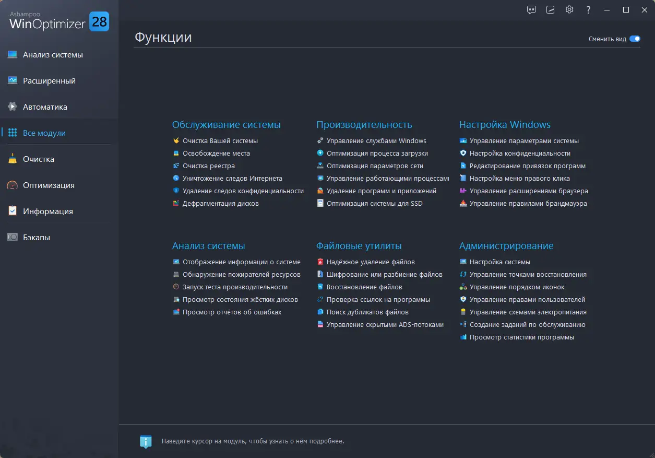Open the Бэкапы sidebar section
The image size is (655, 458).
[x=59, y=238]
